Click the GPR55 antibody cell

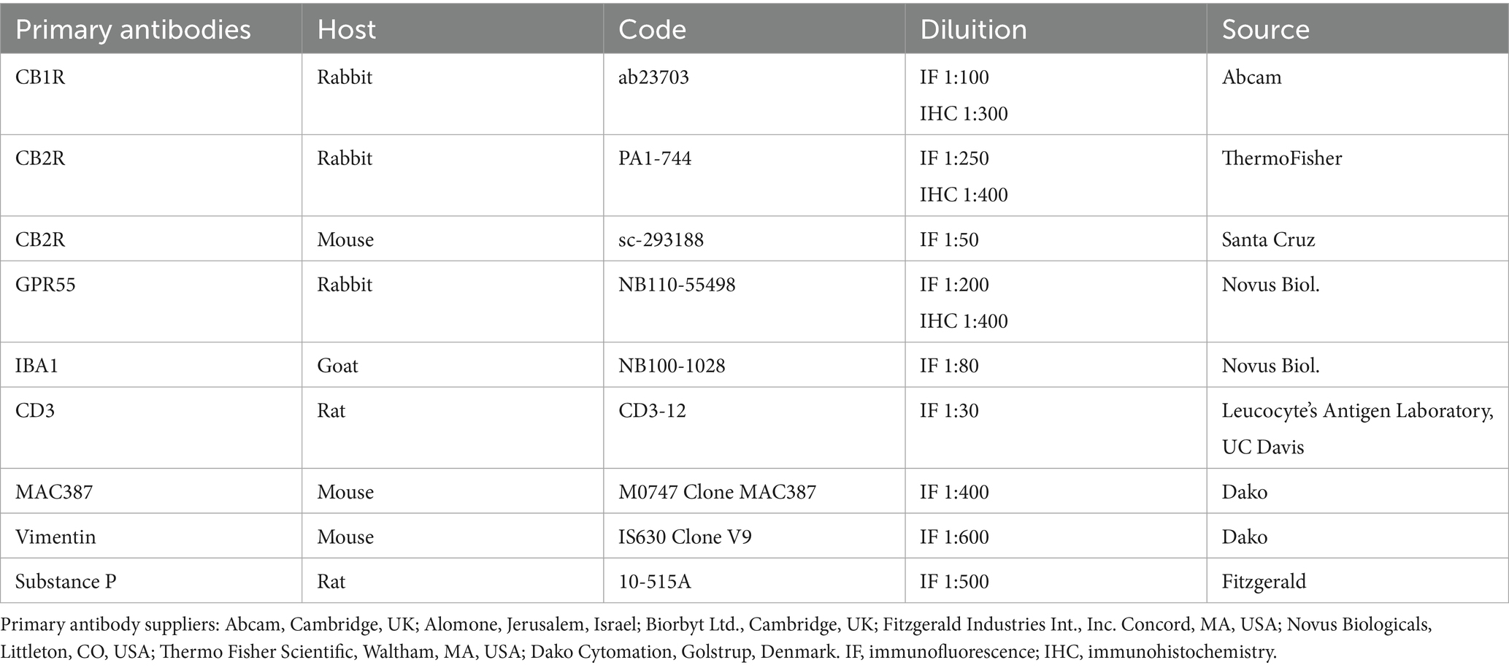pos(45,284)
